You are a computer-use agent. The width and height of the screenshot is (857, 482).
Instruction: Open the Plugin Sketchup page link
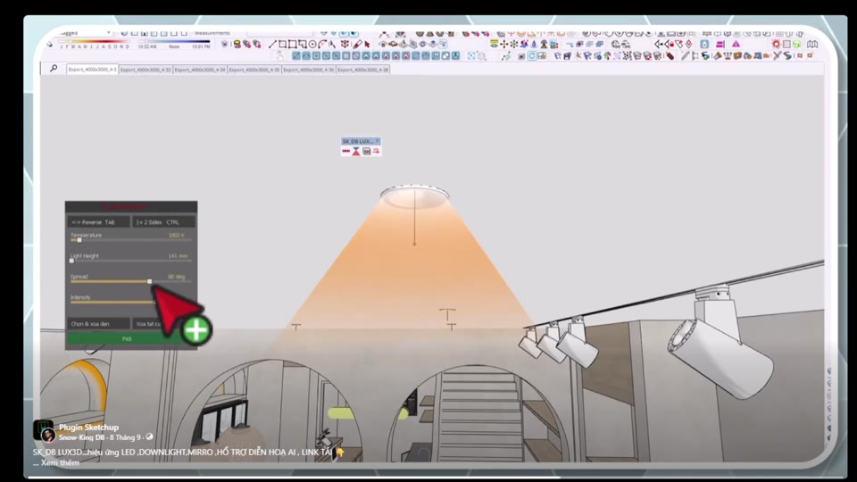click(x=88, y=428)
